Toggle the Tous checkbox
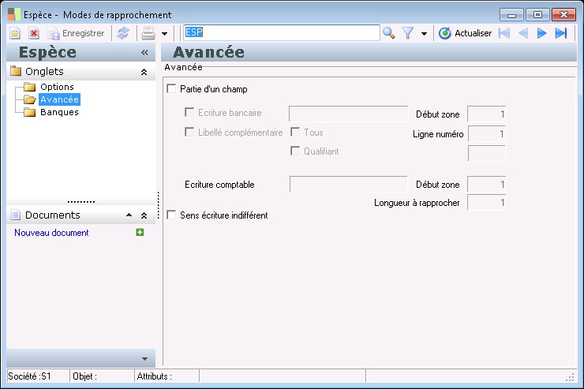The image size is (584, 389). (x=295, y=132)
